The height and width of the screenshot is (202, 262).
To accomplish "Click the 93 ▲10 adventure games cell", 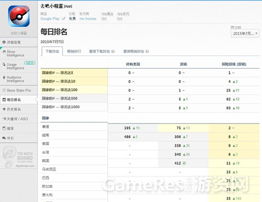I will pos(234,108).
